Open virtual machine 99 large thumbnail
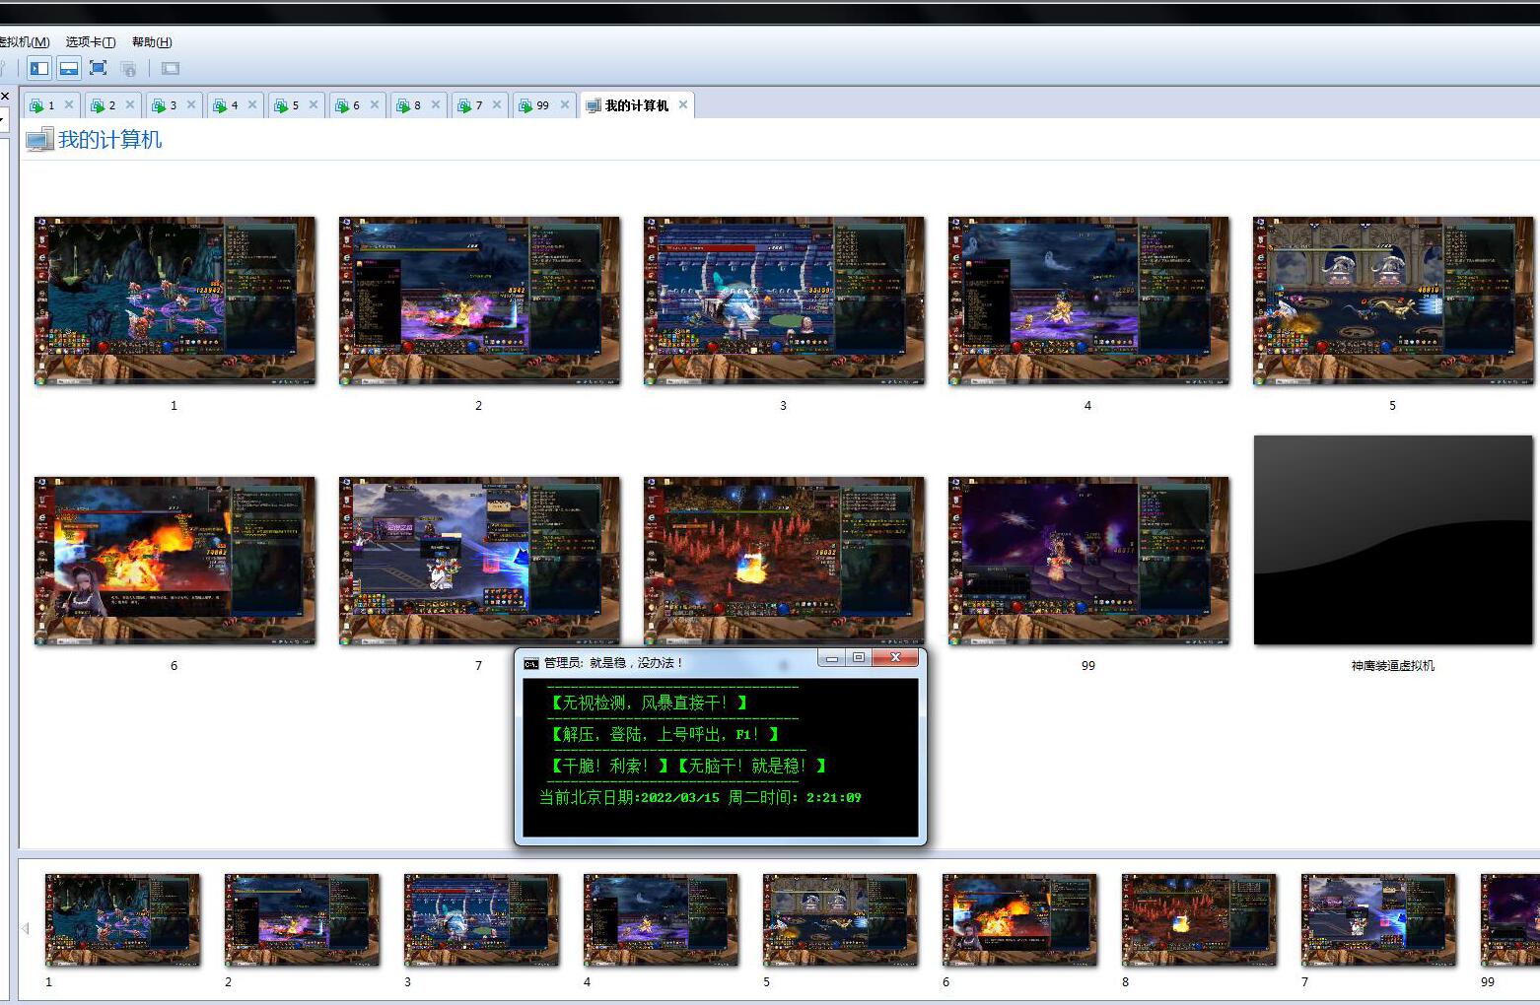1540x1005 pixels. [1088, 562]
